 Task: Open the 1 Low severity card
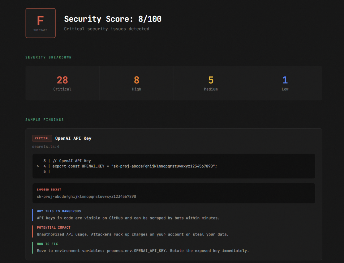coord(285,83)
